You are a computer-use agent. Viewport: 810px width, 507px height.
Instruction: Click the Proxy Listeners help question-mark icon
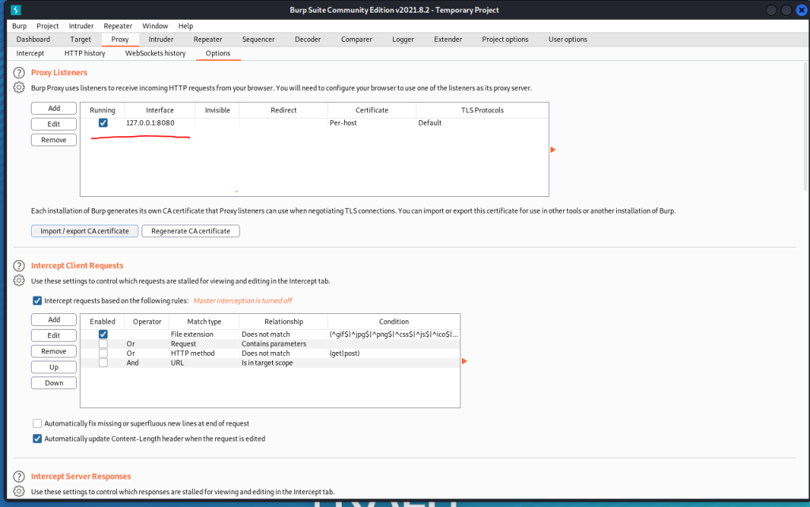coord(17,74)
